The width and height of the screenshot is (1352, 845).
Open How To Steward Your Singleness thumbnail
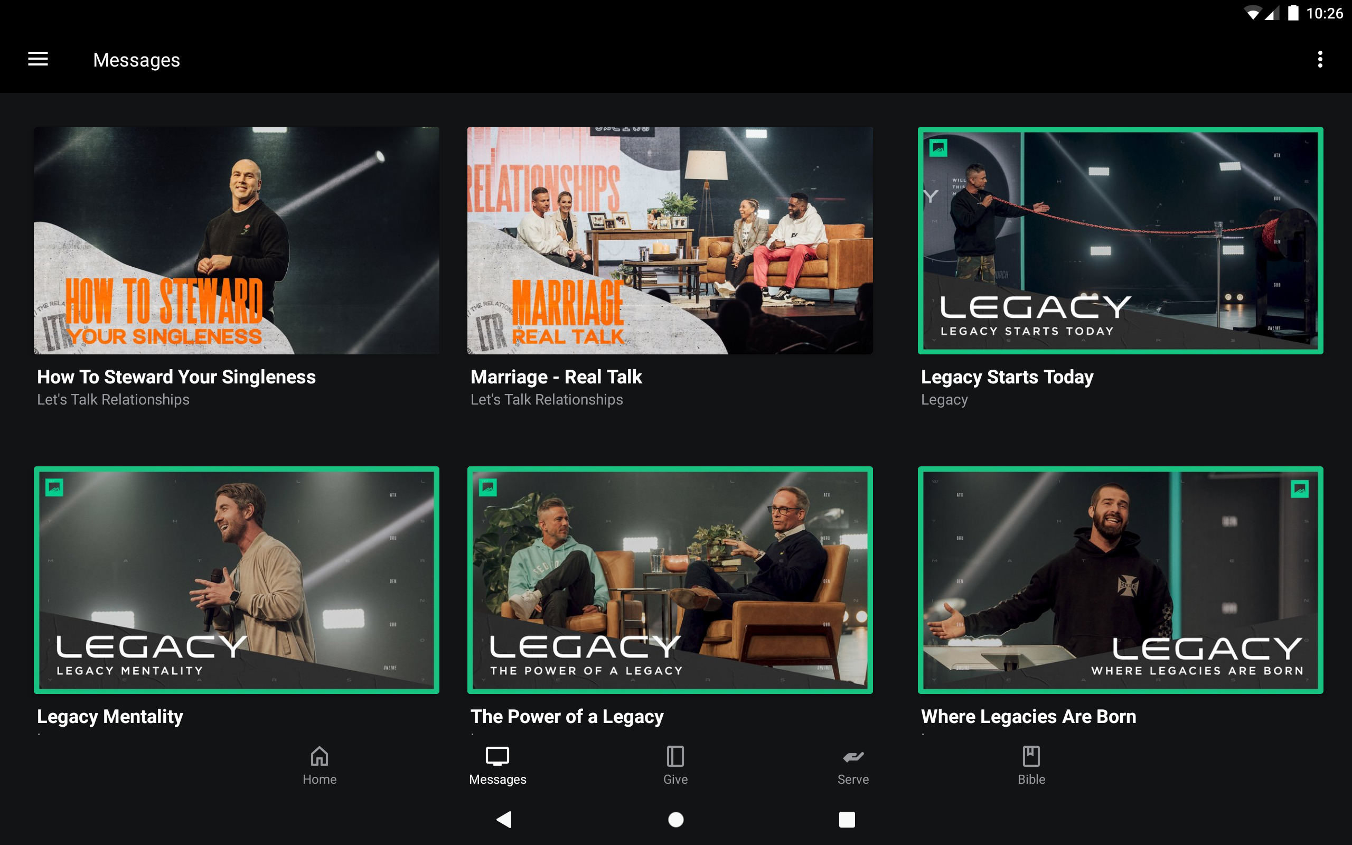tap(236, 240)
